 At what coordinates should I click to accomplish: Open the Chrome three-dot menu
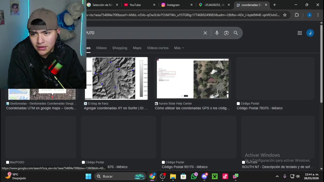318,15
